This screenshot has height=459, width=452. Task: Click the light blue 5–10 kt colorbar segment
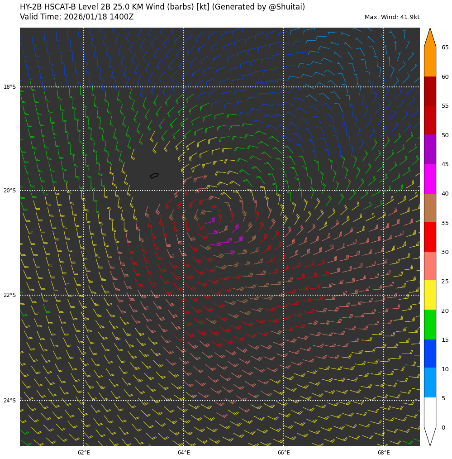tap(430, 382)
